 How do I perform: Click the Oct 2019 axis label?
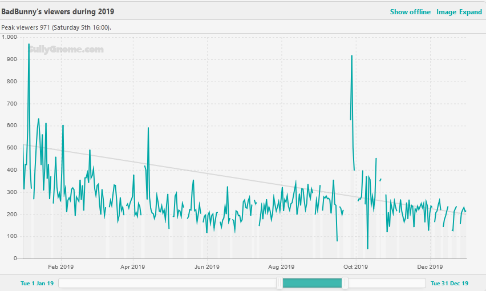(355, 267)
